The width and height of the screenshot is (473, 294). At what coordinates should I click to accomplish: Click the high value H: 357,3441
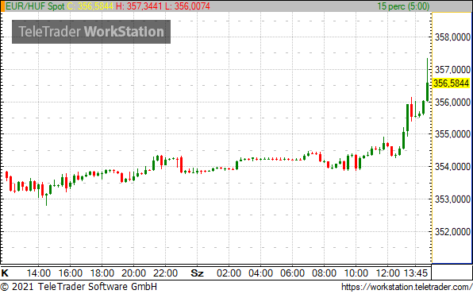[x=139, y=6]
